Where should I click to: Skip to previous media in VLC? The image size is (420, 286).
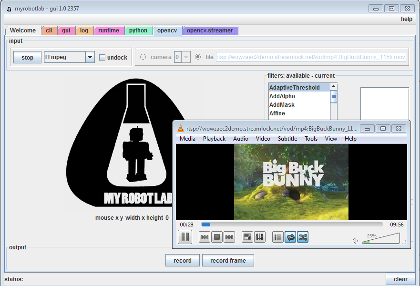tap(205, 237)
